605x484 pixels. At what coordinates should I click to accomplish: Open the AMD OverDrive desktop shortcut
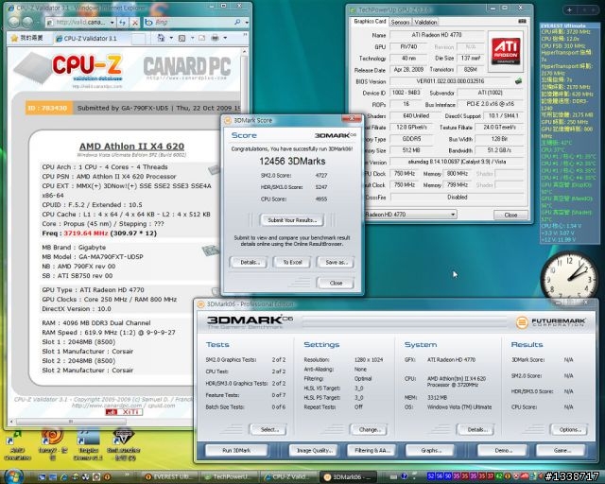pyautogui.click(x=17, y=446)
